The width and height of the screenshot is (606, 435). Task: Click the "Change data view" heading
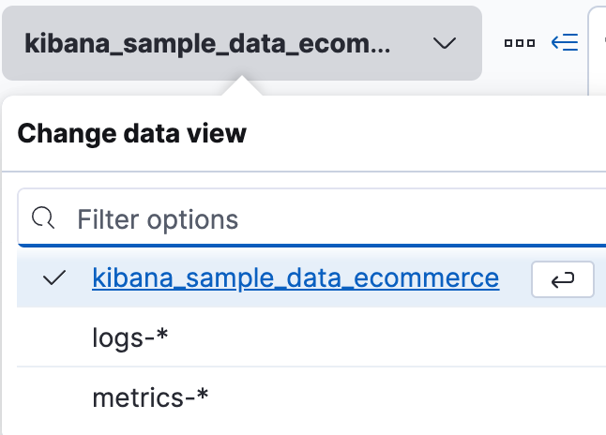(x=132, y=133)
